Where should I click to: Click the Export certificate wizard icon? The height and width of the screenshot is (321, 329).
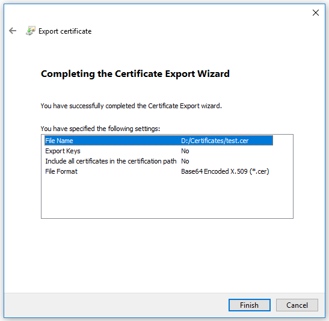[x=31, y=31]
